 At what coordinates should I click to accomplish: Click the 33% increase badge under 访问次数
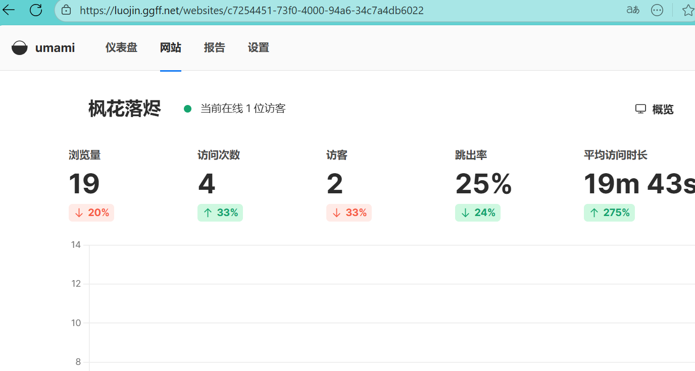(220, 213)
